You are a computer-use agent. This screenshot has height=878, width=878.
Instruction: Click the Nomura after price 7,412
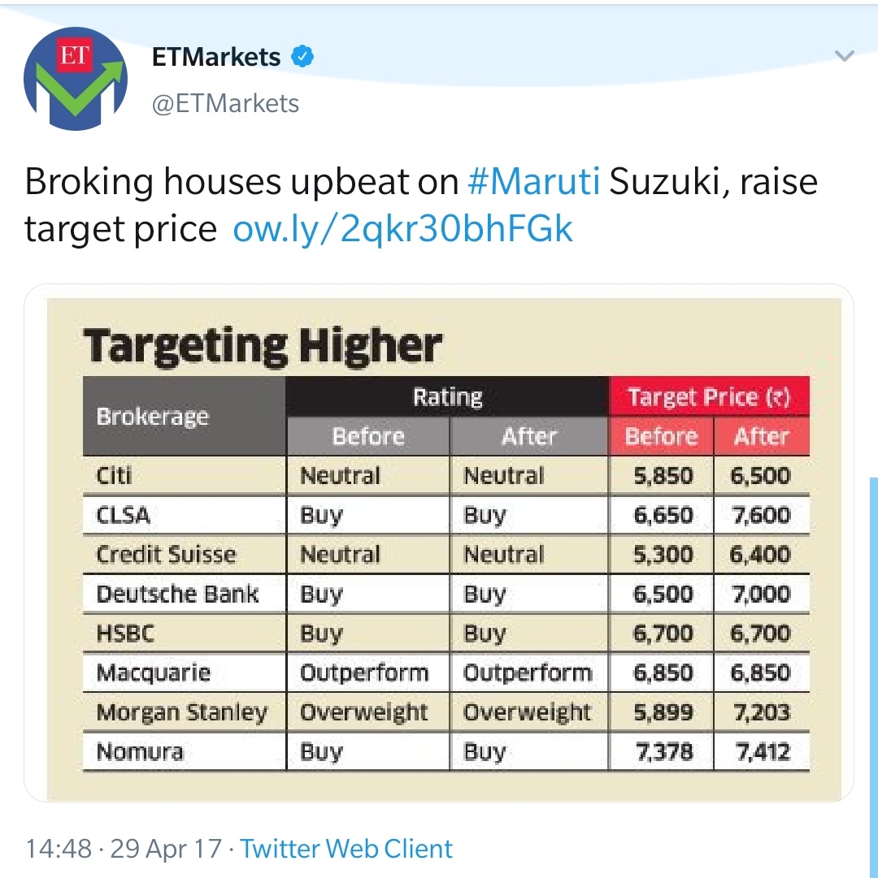pos(762,751)
